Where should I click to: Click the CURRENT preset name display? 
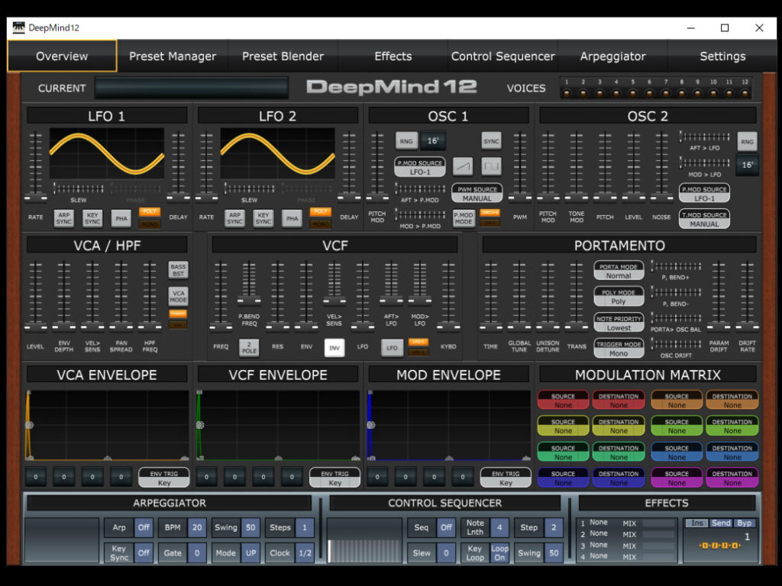[x=192, y=89]
